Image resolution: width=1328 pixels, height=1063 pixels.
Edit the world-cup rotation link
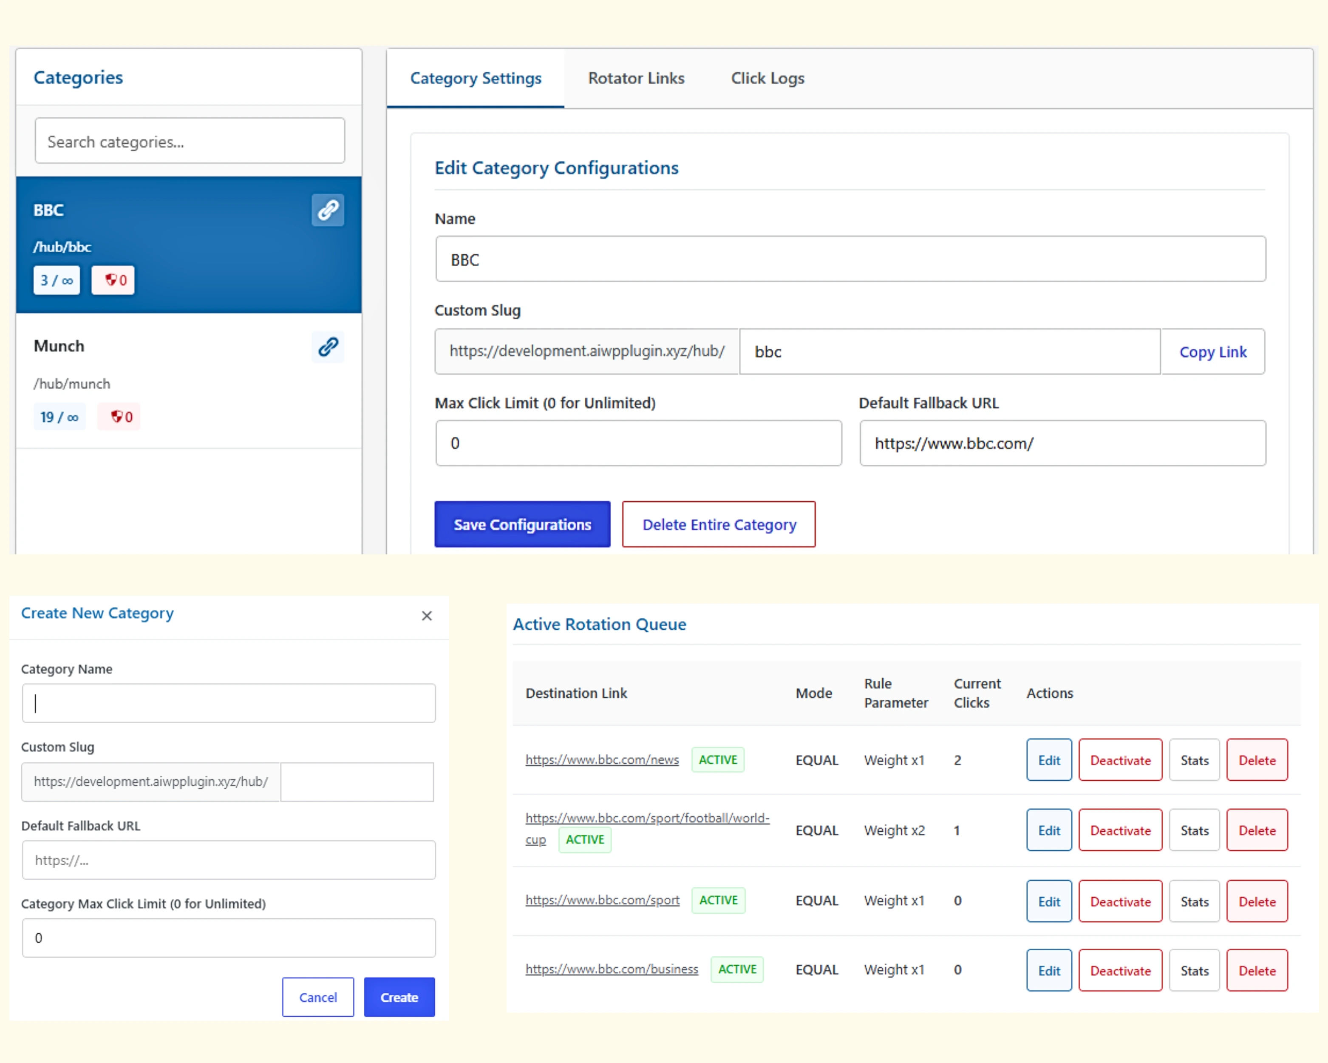tap(1049, 831)
